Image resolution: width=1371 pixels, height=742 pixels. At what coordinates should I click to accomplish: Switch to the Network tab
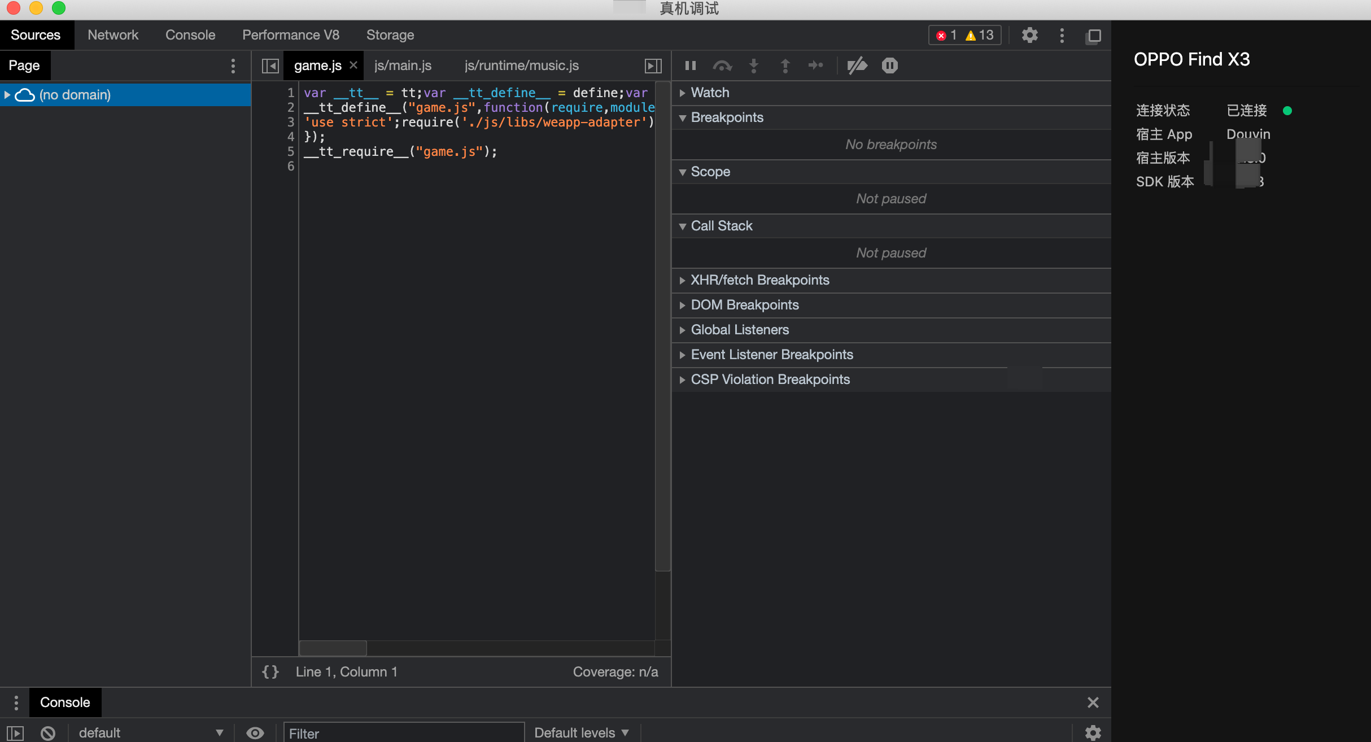tap(113, 35)
